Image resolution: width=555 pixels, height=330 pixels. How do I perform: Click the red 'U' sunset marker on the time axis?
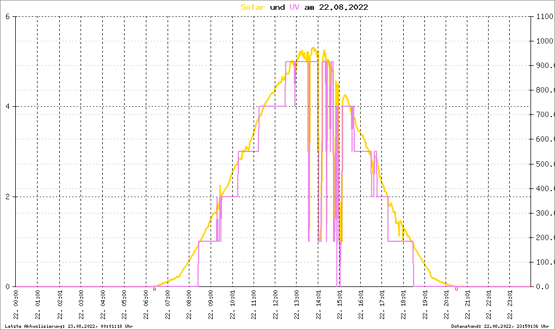tap(457, 289)
